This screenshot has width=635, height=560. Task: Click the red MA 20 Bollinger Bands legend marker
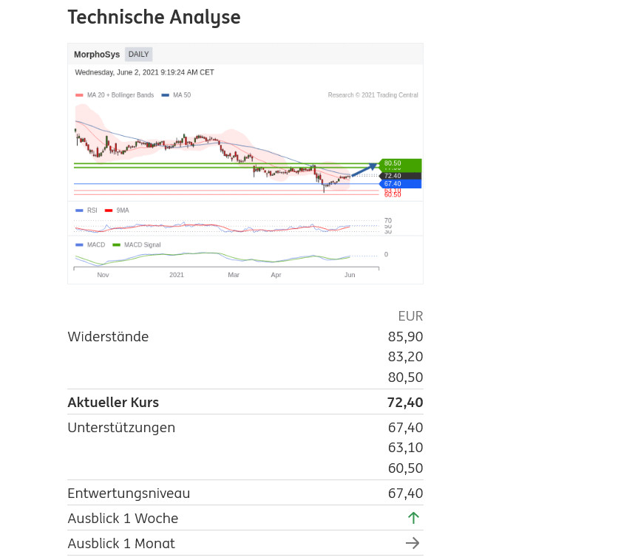click(x=79, y=95)
